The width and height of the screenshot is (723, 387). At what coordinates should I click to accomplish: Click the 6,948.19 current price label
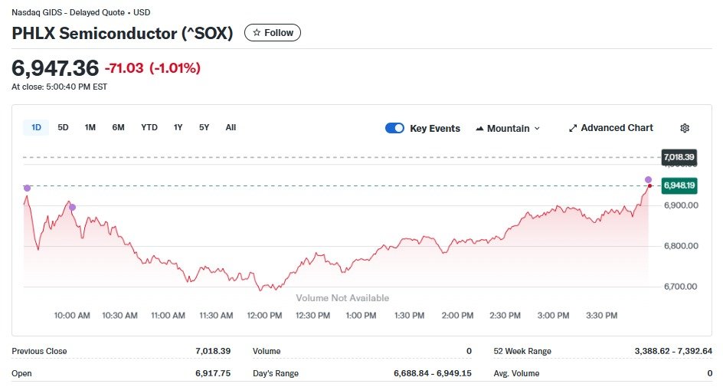679,185
